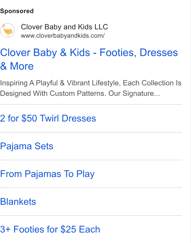Click the Sponsored label
191x243 pixels.
tap(17, 11)
